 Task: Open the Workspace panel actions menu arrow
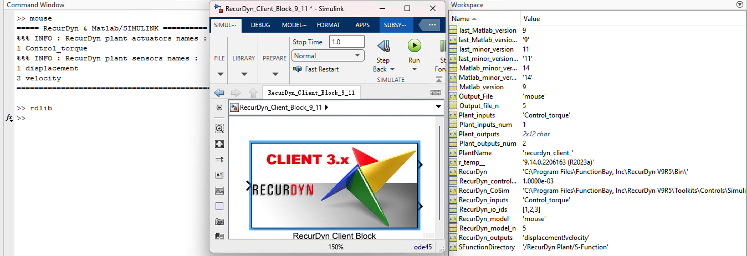point(739,4)
